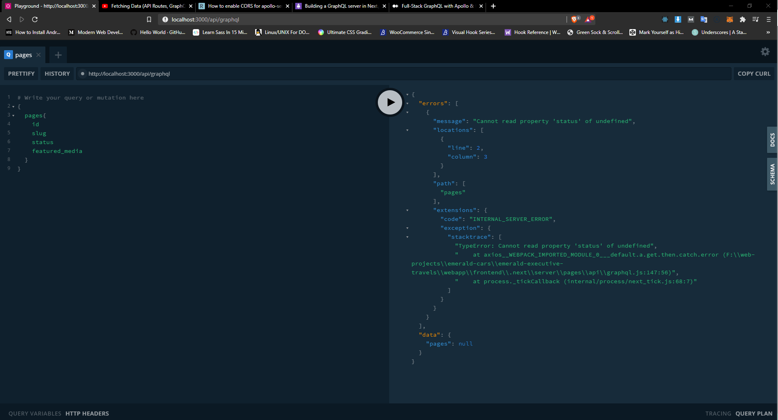Viewport: 778px width, 420px height.
Task: Select the pages query tab
Action: coord(23,55)
